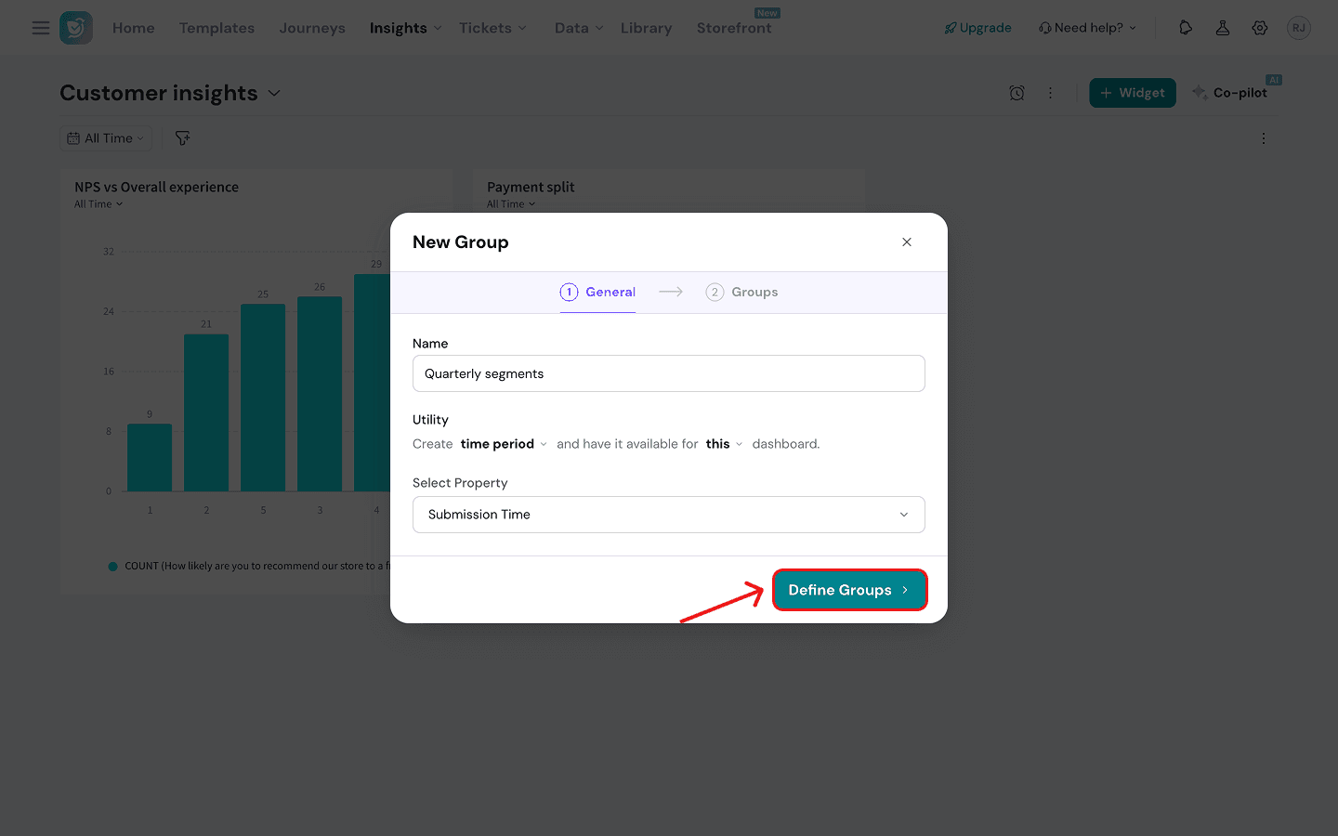Open the hamburger navigation menu
Screen dimensions: 1338x836
41,28
